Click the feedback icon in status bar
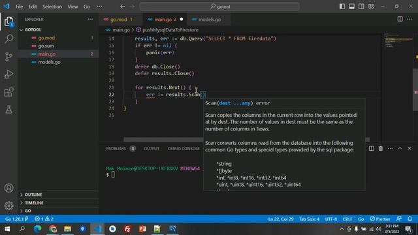Screen dimensions: 418x235 [399, 219]
